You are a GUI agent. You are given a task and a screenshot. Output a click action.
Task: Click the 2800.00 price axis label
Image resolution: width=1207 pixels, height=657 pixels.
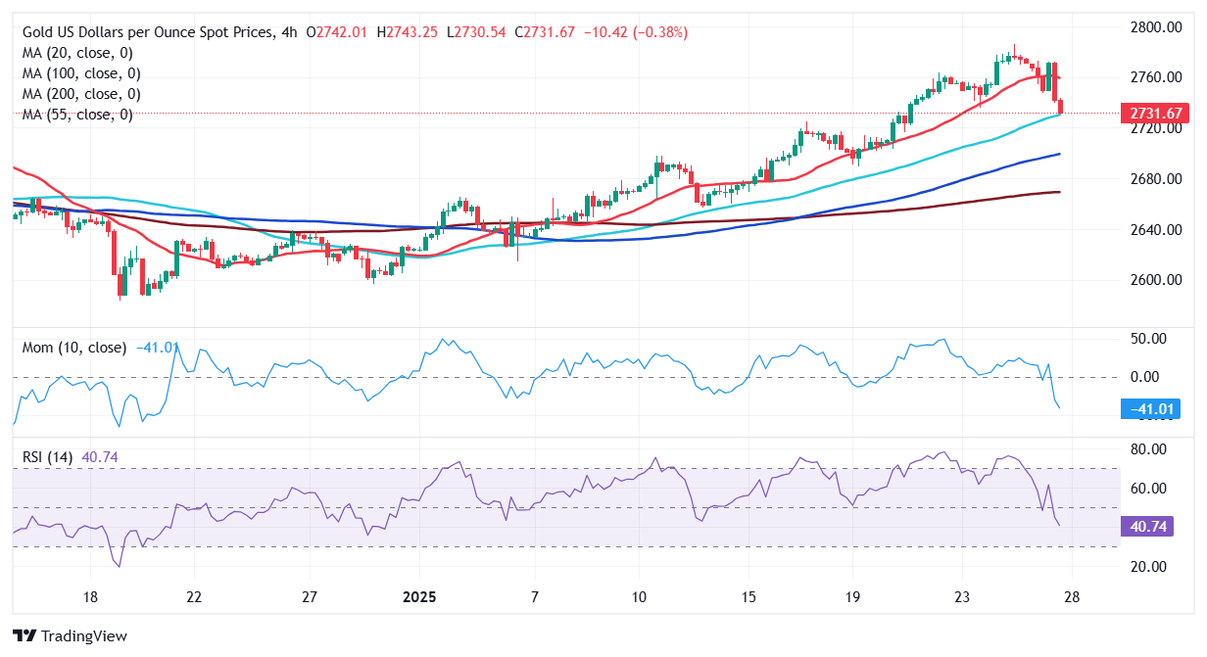click(1150, 27)
